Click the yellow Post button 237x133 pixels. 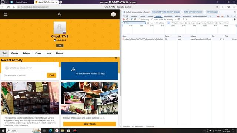tap(51, 75)
